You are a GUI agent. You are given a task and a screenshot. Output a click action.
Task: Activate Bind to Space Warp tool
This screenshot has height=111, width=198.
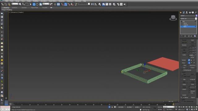(x=9, y=4)
